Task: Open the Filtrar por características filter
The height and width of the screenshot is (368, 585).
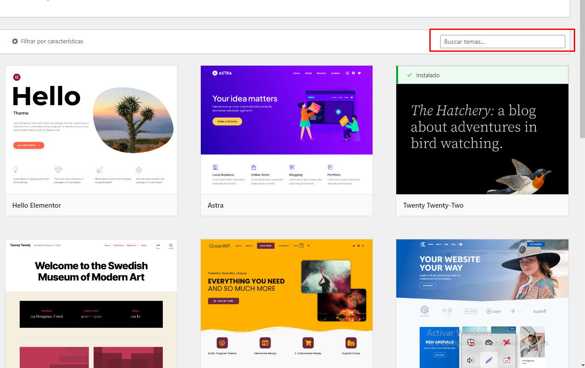Action: 47,41
